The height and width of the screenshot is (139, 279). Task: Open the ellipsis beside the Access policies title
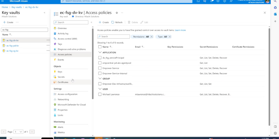(122, 13)
